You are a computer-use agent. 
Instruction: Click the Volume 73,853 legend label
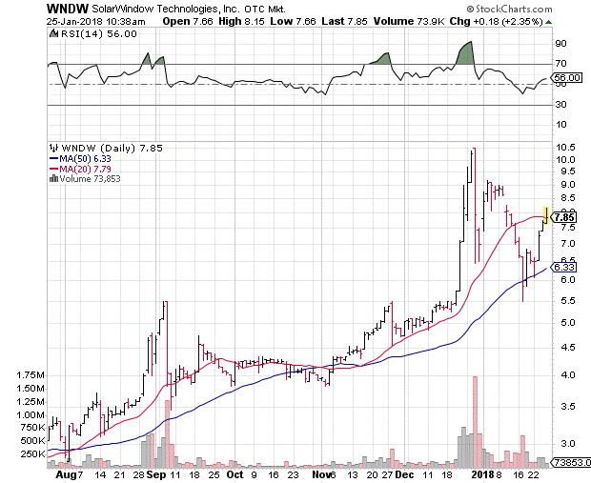pos(91,178)
